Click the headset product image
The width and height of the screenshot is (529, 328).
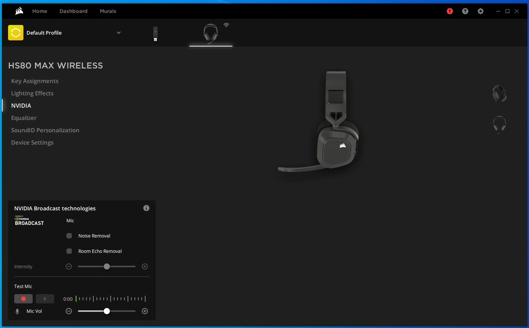click(x=319, y=122)
